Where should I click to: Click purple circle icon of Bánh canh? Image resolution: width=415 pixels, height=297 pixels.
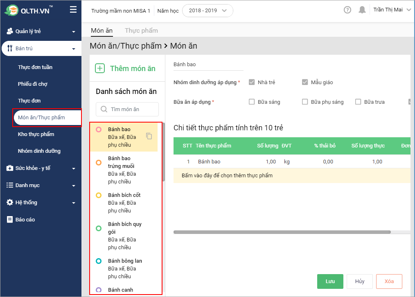[x=99, y=290]
